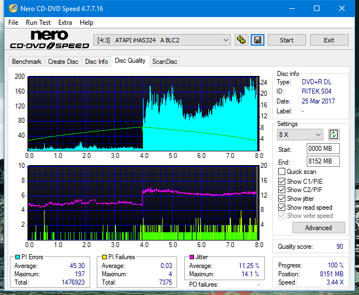Open the Extra menu
Screen dimensions: 359x295
65,23
